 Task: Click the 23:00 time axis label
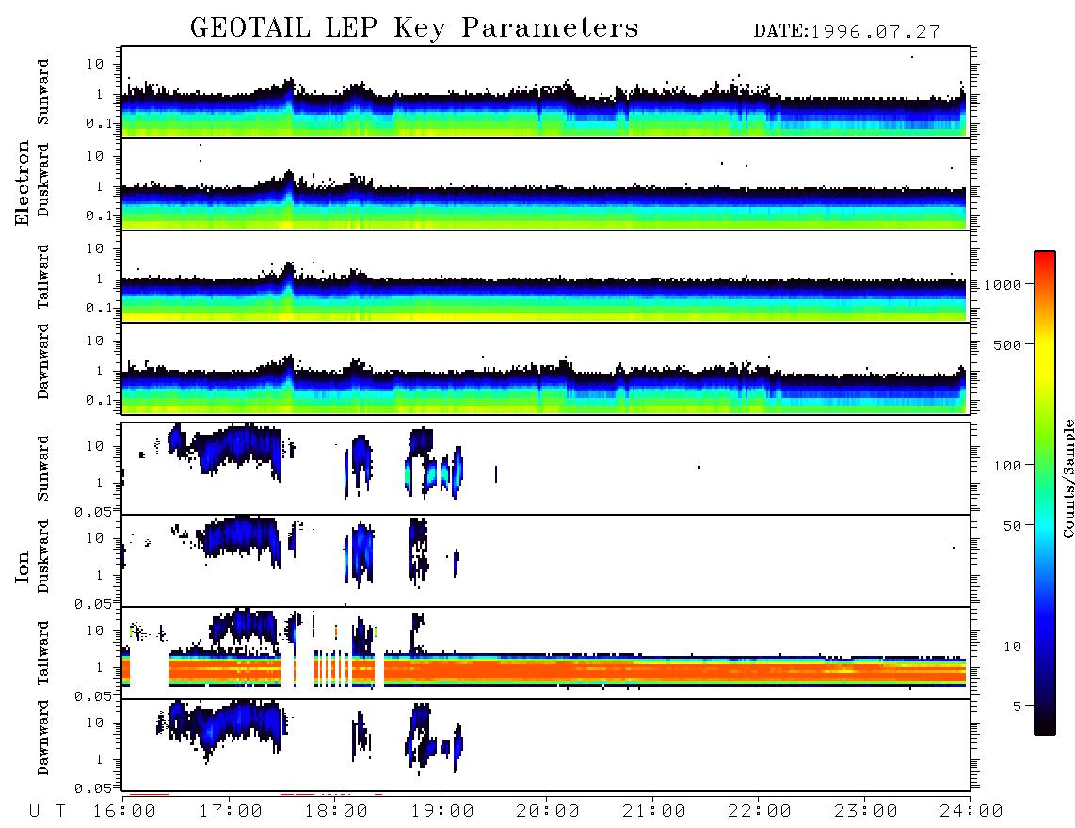coord(865,811)
